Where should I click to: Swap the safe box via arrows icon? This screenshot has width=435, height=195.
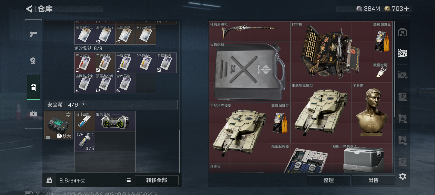[x=68, y=115]
